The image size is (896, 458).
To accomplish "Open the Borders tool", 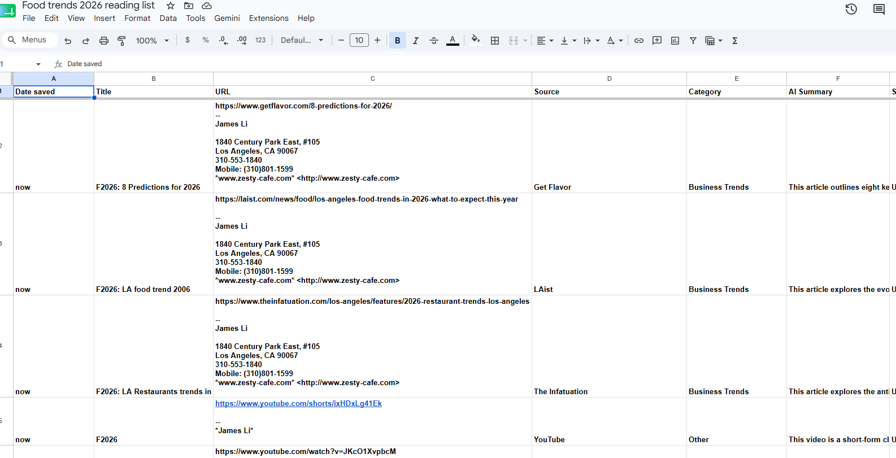I will coord(495,41).
